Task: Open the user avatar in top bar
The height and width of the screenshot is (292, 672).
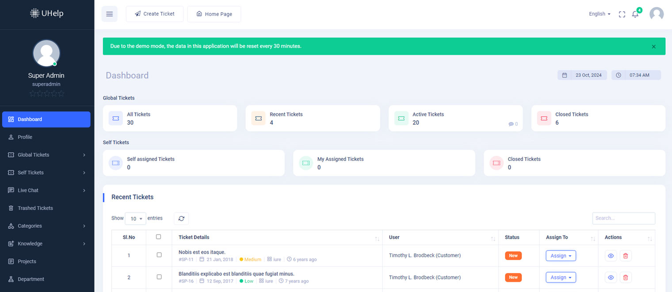Action: tap(656, 14)
